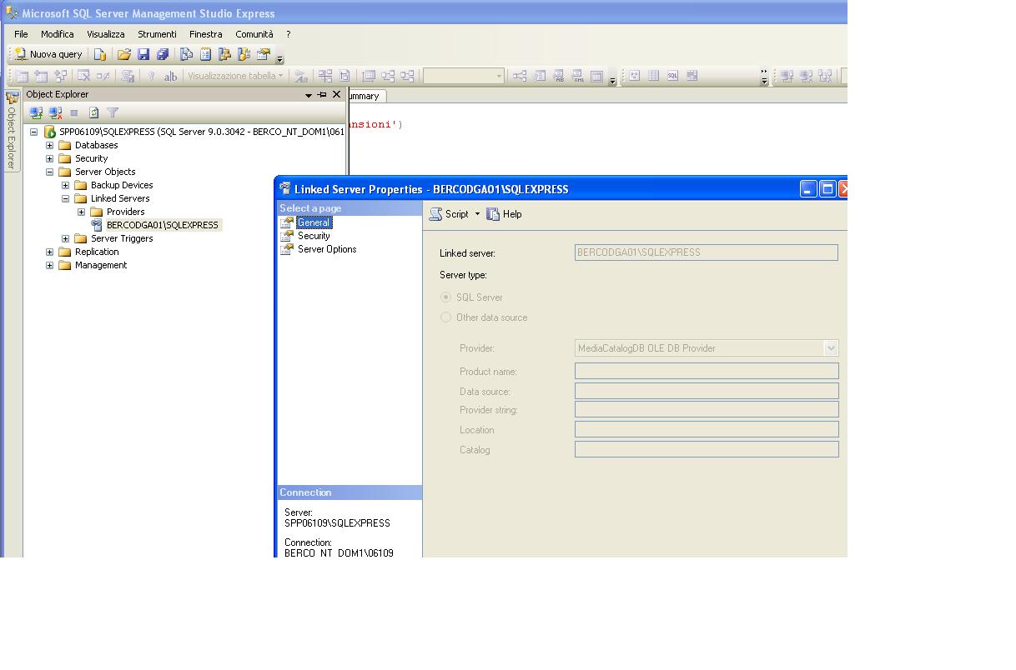
Task: Click the Data source input field
Action: point(707,391)
